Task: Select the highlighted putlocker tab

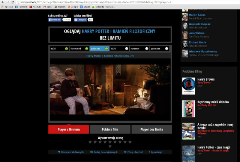Action: point(99,49)
